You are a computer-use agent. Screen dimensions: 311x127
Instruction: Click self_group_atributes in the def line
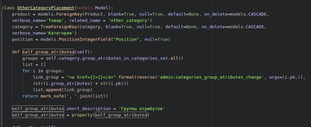point(48,52)
